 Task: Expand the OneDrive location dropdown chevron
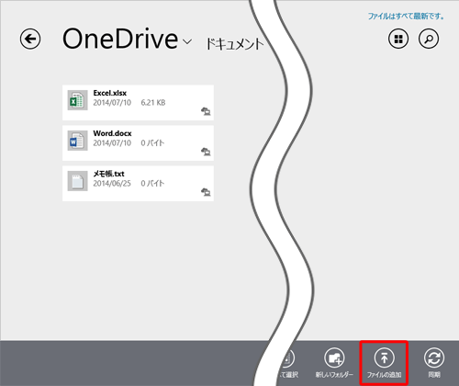tap(187, 41)
